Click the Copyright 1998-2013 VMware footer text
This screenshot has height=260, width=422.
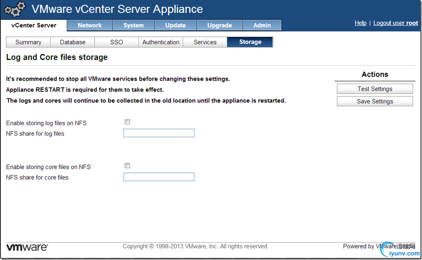click(x=196, y=246)
